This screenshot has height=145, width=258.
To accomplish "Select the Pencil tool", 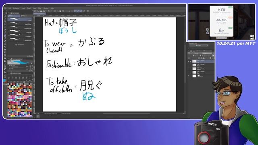I will tap(5, 38).
